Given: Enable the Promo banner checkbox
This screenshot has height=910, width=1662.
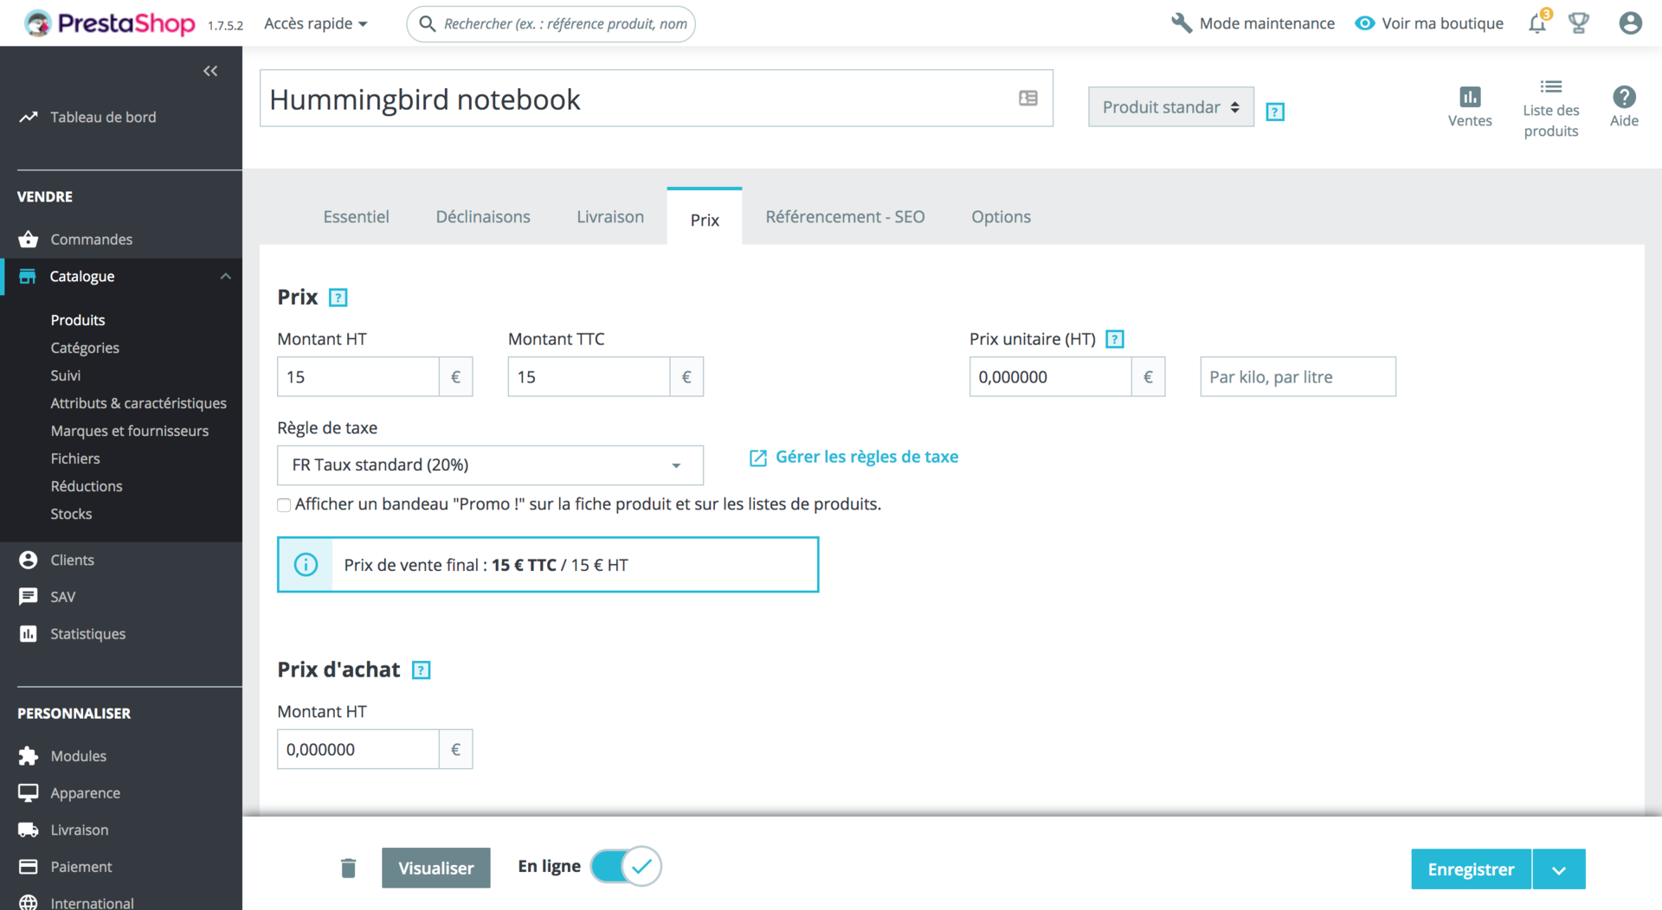Looking at the screenshot, I should click(284, 505).
